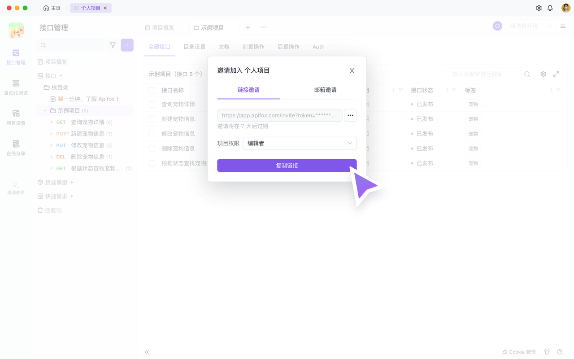Toggle the select-all checkbox in table header

pos(152,90)
